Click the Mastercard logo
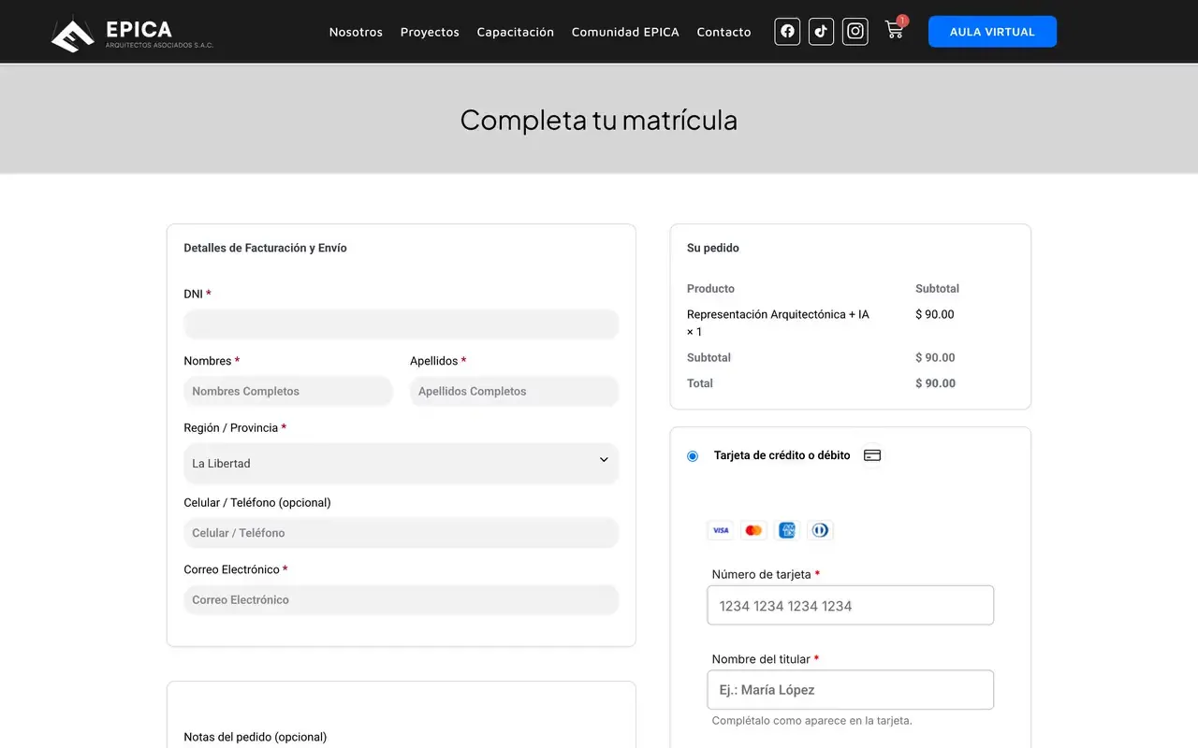Image resolution: width=1198 pixels, height=748 pixels. (753, 530)
